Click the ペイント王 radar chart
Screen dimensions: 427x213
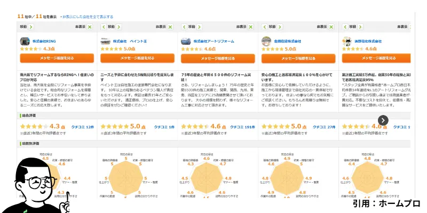point(126,178)
